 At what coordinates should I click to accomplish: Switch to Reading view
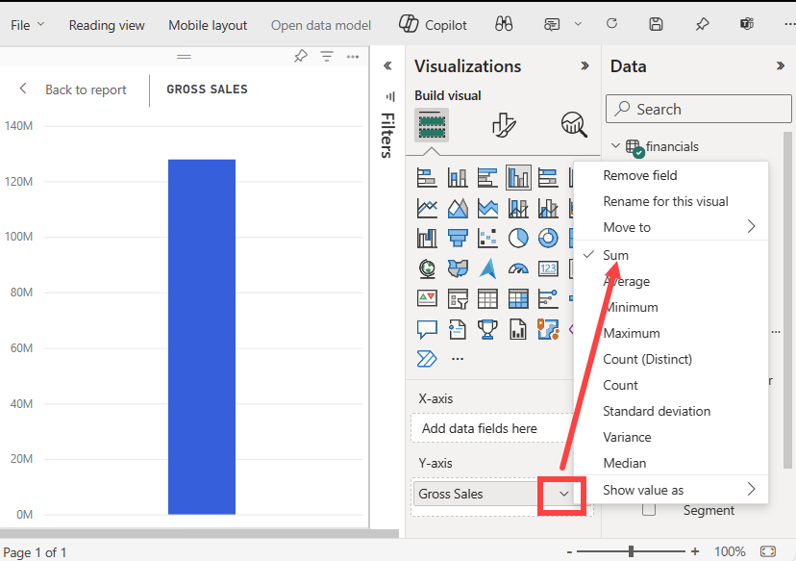pos(107,25)
